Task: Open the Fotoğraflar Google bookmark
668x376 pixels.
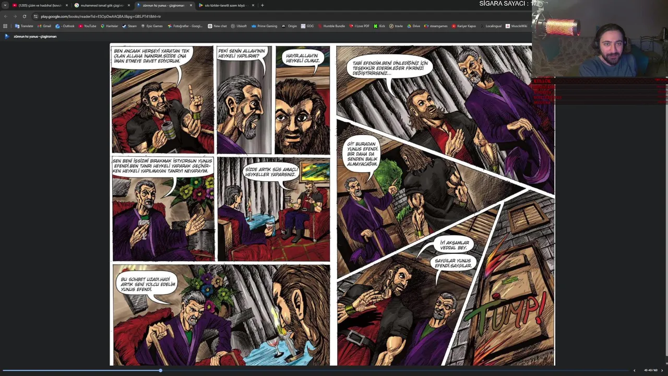Action: point(185,26)
